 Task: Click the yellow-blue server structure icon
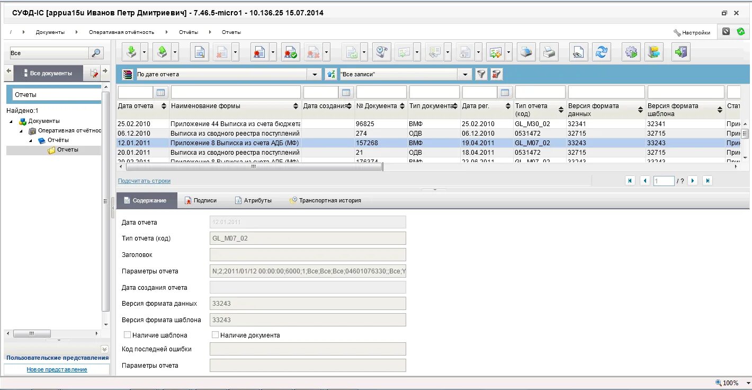654,52
